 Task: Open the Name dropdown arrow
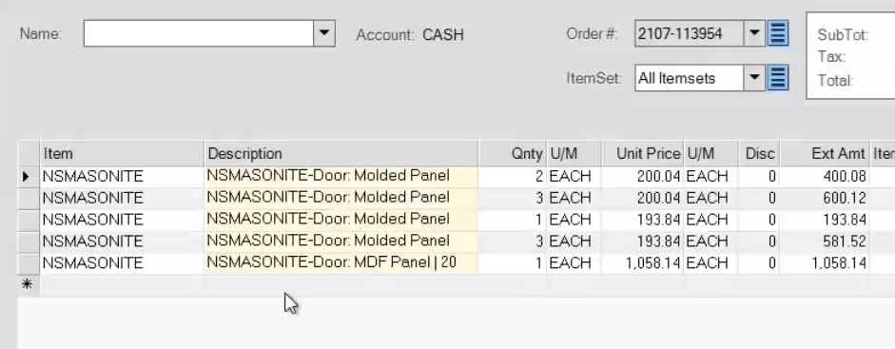pos(323,33)
